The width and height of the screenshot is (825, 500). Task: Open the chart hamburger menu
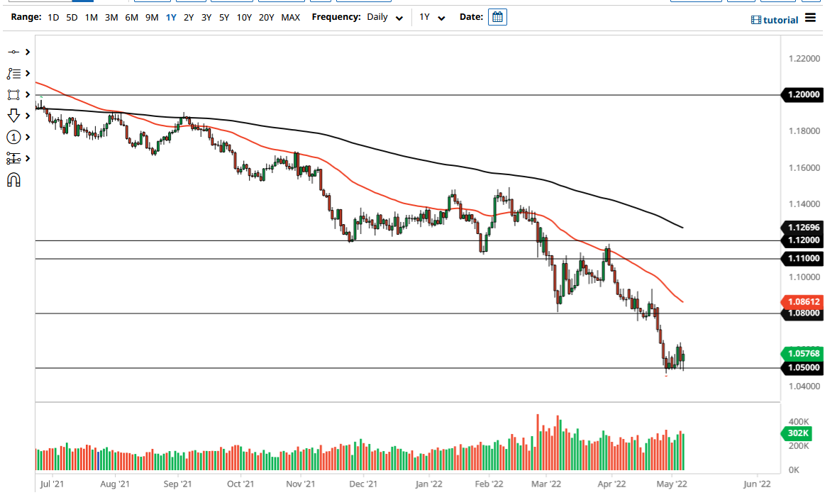coord(809,19)
